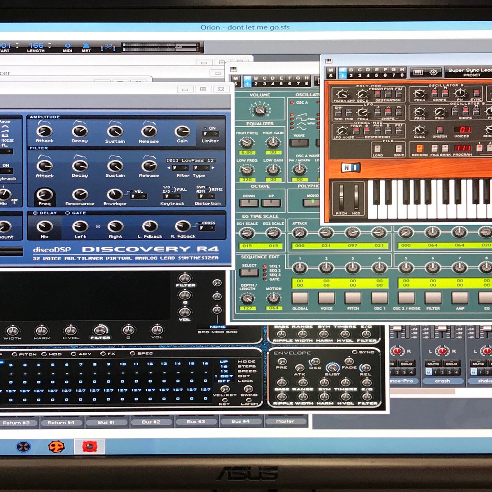Image resolution: width=492 pixels, height=492 pixels.
Task: Select FX tab in arpeggiator section
Action: tap(103, 354)
